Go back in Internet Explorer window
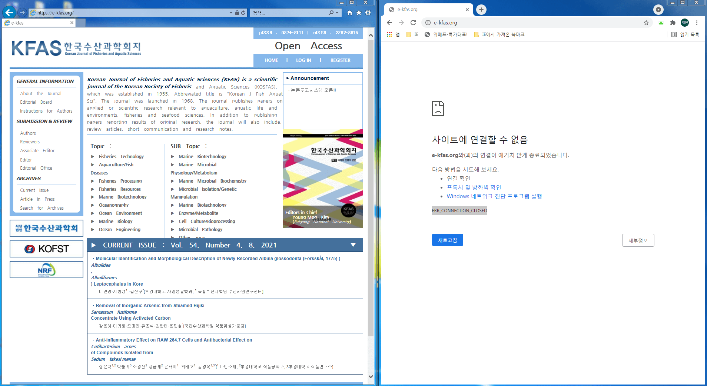Image resolution: width=707 pixels, height=386 pixels. 9,13
